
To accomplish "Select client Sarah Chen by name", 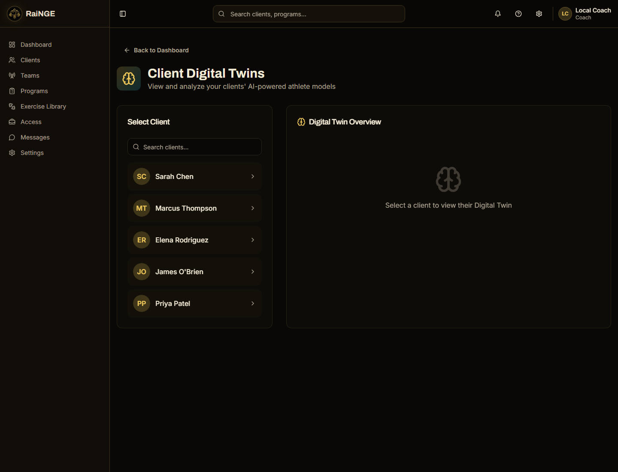I will click(174, 176).
